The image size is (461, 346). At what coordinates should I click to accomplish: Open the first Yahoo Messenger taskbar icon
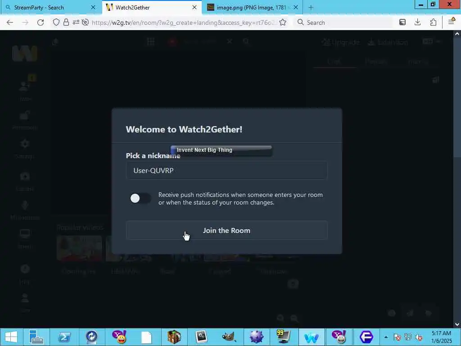pos(119,337)
